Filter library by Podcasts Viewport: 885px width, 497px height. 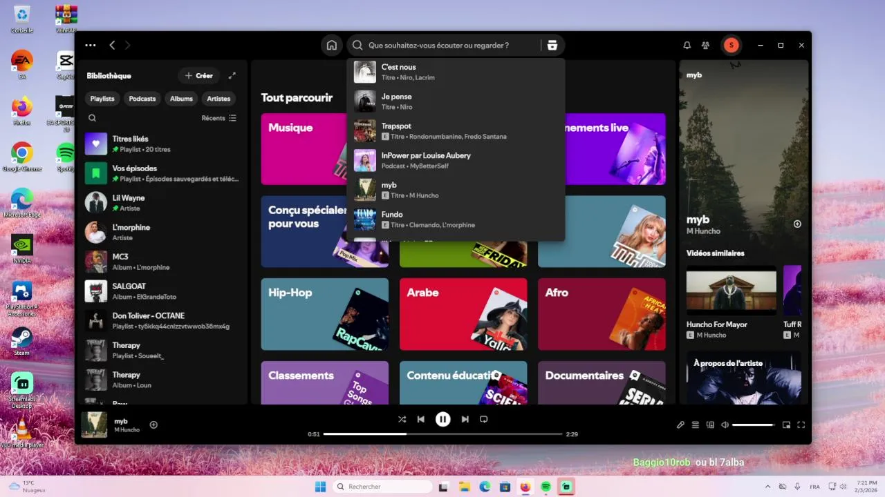coord(142,99)
